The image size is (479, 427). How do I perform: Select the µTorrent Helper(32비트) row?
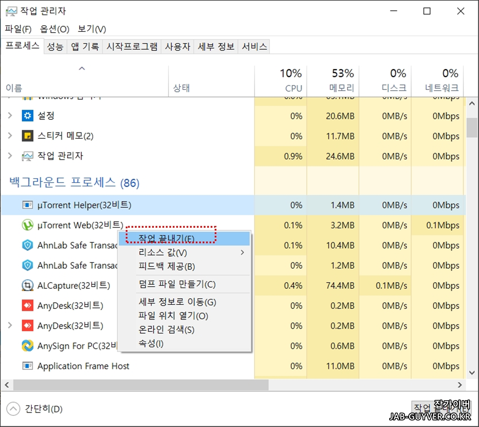click(234, 205)
